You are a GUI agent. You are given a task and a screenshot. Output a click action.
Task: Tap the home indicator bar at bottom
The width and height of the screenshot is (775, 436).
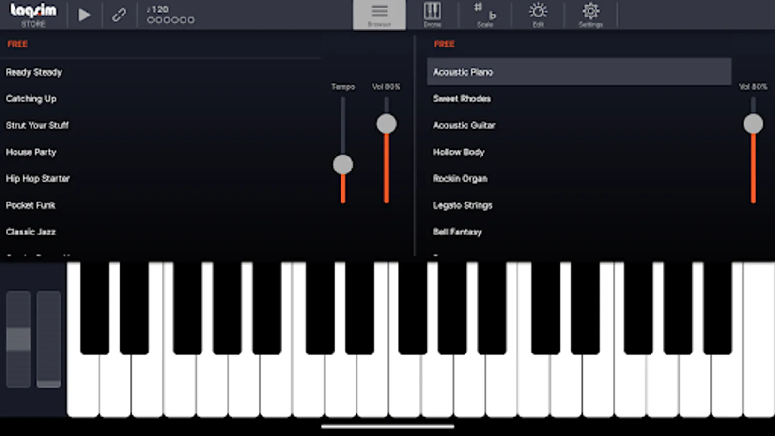tap(387, 427)
